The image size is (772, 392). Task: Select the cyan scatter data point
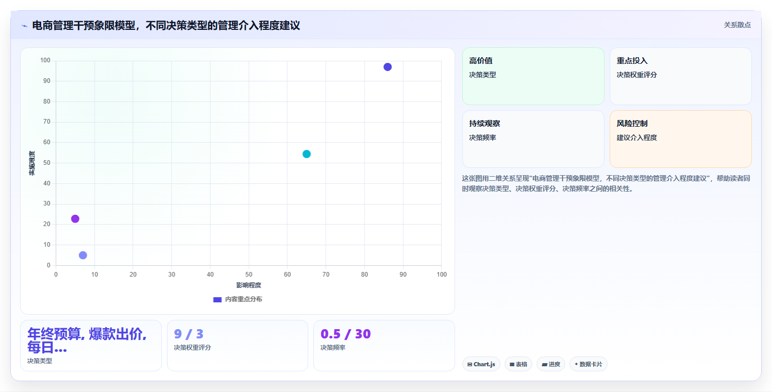click(307, 154)
